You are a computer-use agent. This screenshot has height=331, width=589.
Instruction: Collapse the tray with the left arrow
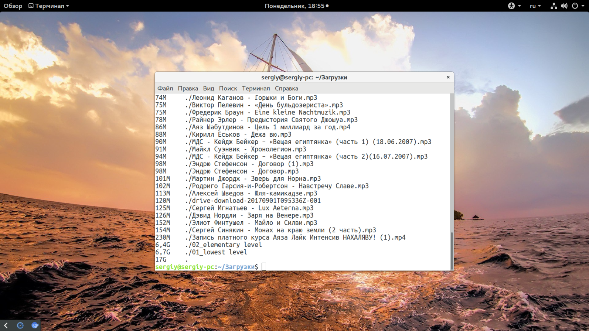point(6,325)
